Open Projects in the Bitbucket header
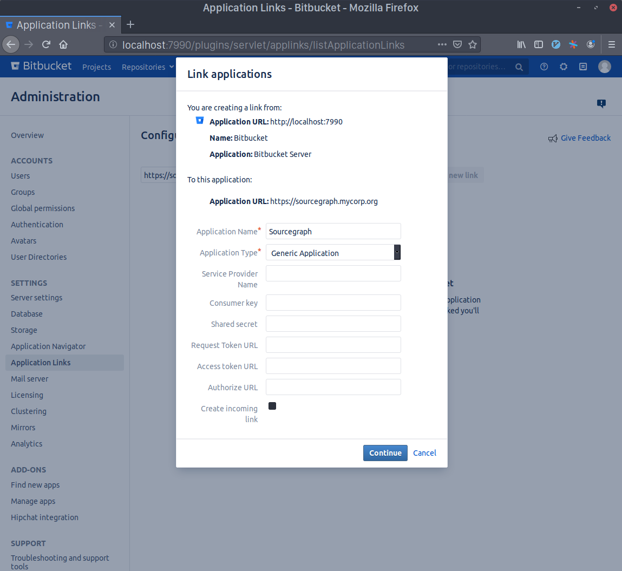 click(x=96, y=67)
